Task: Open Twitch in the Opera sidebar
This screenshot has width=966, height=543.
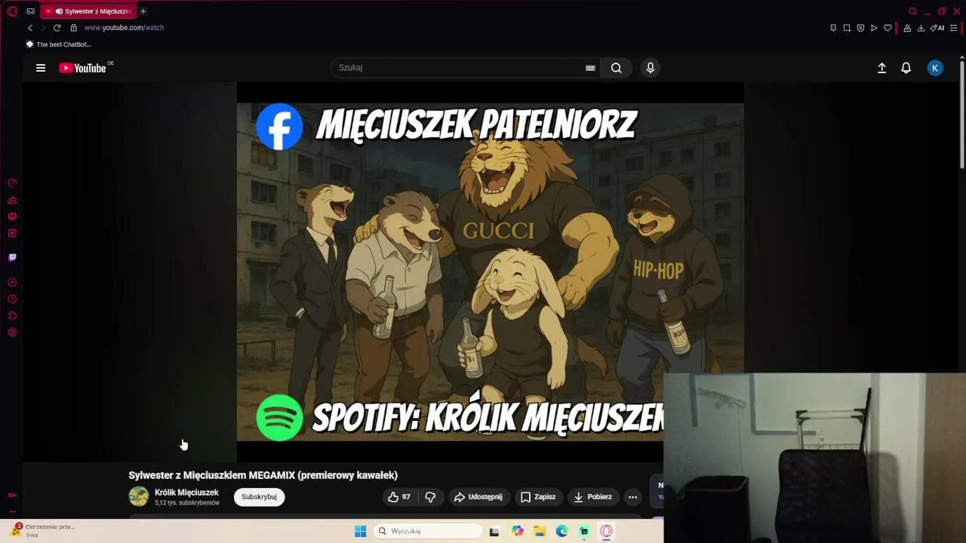Action: [12, 257]
